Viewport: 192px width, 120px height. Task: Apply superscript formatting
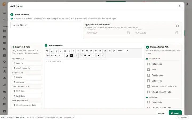click(x=78, y=51)
